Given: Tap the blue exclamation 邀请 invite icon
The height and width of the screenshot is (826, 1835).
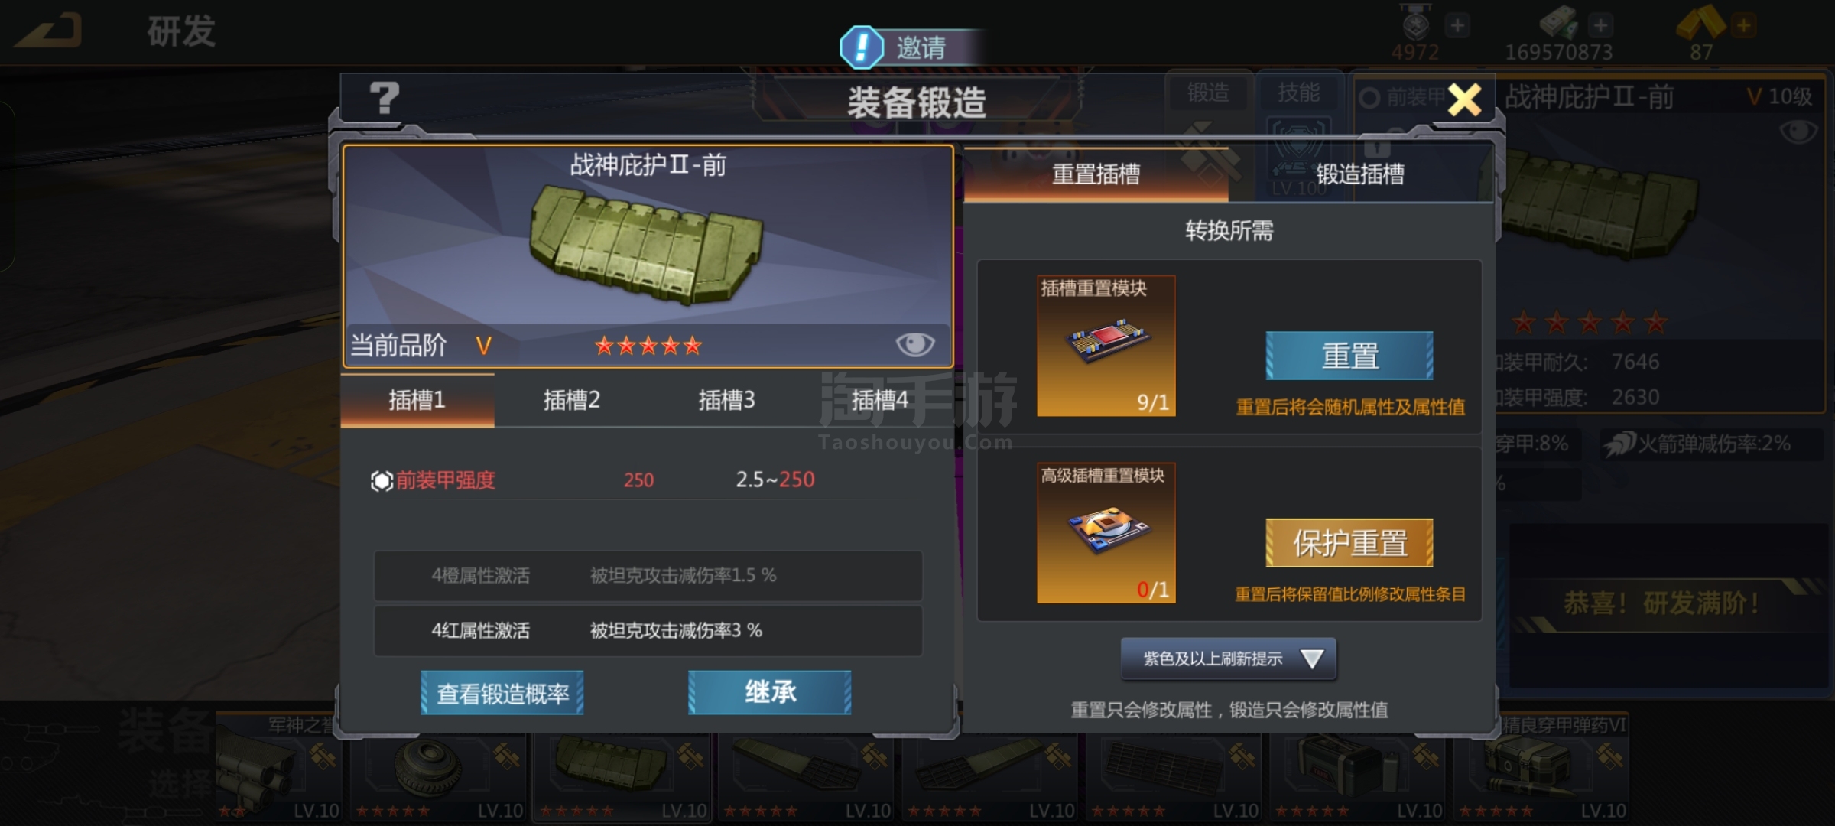Looking at the screenshot, I should click(x=862, y=47).
